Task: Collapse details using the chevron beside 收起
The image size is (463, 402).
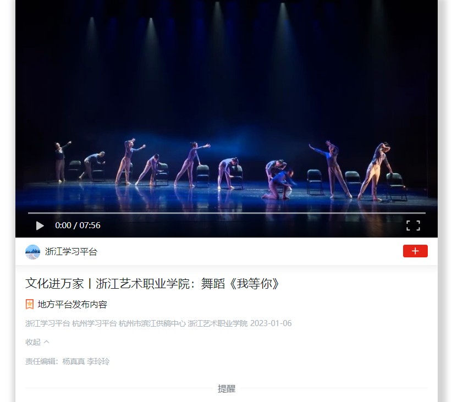Action: [x=46, y=342]
